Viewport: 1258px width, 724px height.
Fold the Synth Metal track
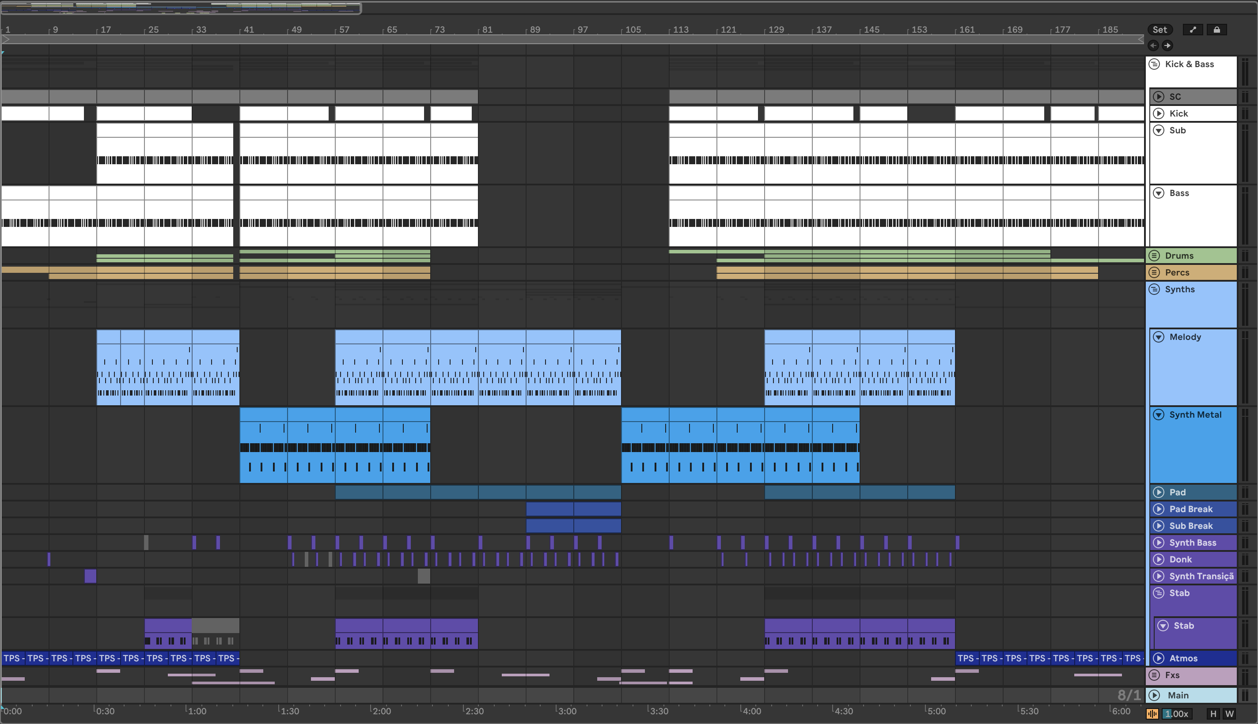[1159, 415]
